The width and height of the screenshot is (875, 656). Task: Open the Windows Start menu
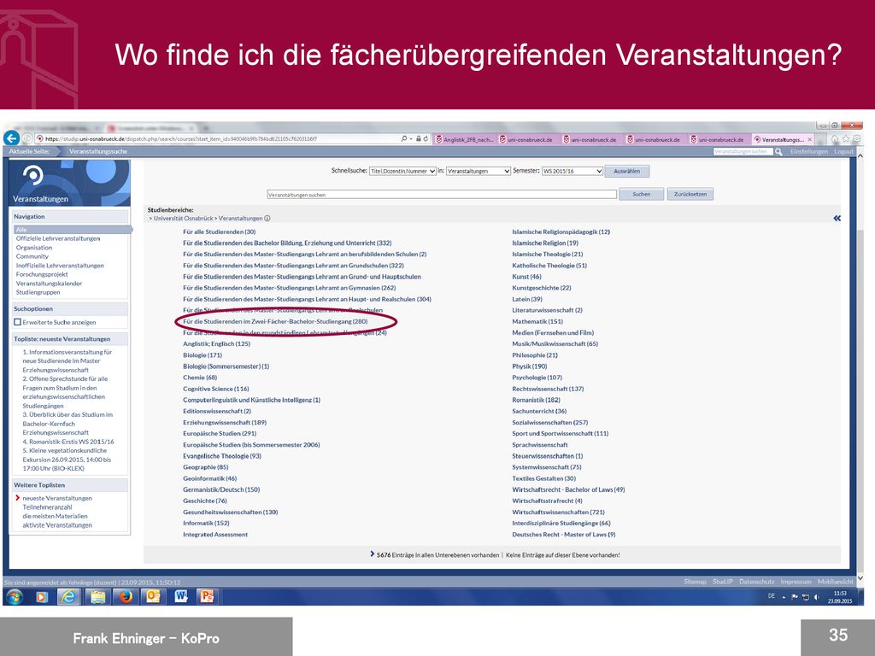coord(15,597)
